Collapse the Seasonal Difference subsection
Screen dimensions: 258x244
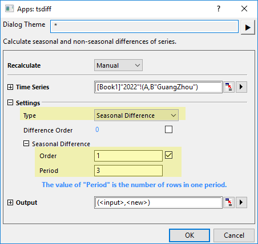click(x=26, y=143)
